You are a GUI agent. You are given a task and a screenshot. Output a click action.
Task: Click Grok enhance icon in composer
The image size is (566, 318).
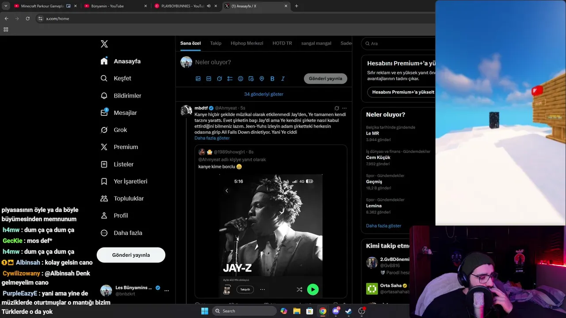tap(219, 79)
